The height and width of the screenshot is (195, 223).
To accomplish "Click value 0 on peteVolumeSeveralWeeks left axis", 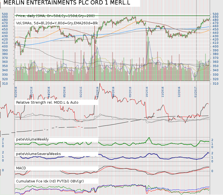I will point(3,160).
